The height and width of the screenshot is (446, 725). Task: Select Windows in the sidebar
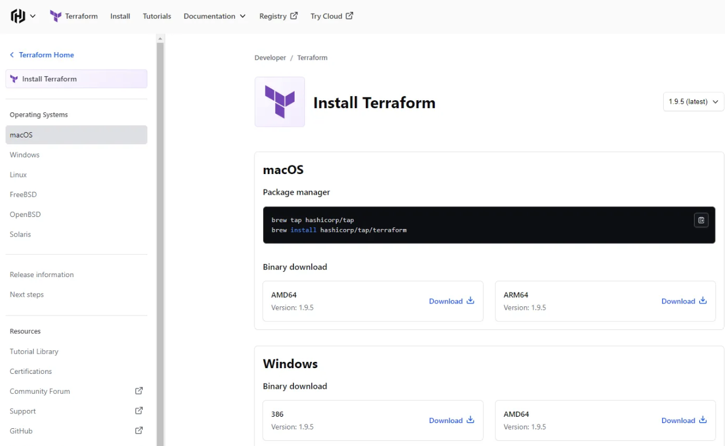point(25,155)
